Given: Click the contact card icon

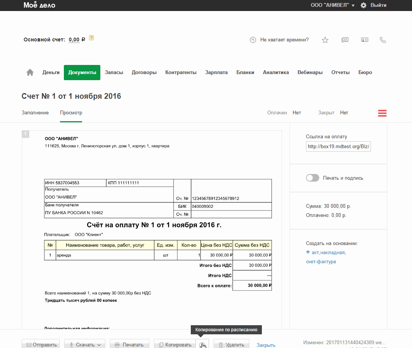Looking at the screenshot, I should 364,40.
